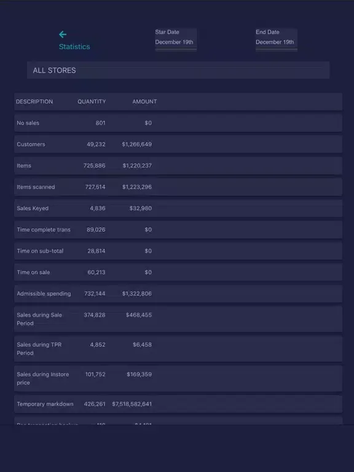Viewport: 354px width, 472px height.
Task: Select the Sales Keyed row
Action: 178,208
